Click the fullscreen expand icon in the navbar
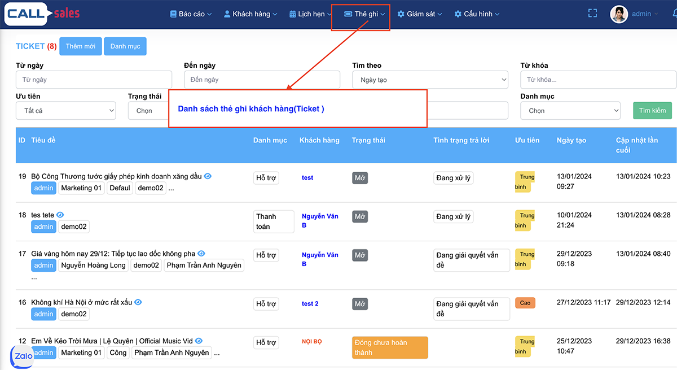Image resolution: width=677 pixels, height=370 pixels. click(x=592, y=12)
